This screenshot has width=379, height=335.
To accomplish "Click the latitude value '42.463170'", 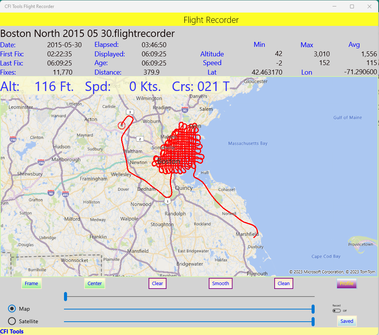I will click(267, 72).
